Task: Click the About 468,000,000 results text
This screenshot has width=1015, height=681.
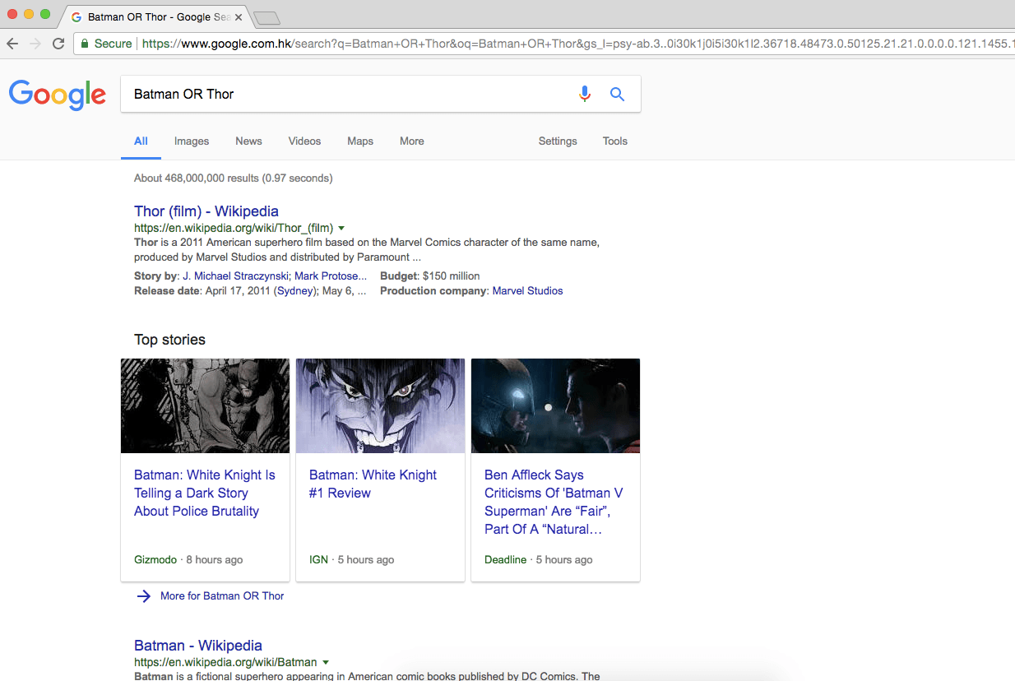Action: [233, 178]
